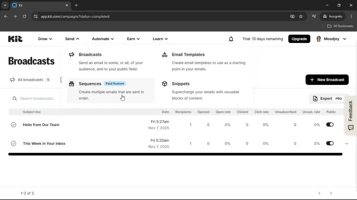
Task: Open the Grow dropdown menu
Action: pyautogui.click(x=45, y=39)
